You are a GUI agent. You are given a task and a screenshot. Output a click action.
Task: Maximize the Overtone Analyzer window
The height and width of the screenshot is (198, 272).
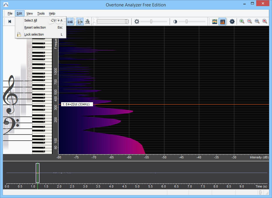(x=252, y=3)
